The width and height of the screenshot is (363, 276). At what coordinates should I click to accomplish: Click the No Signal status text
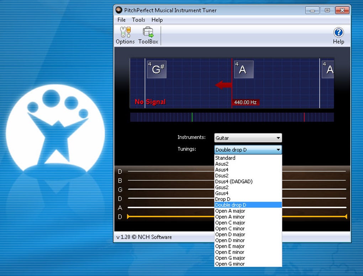[150, 102]
